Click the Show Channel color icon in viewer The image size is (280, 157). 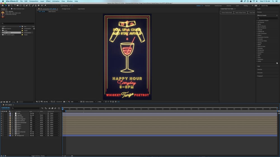(69, 102)
